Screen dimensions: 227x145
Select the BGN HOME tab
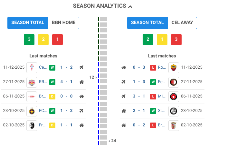tap(63, 23)
